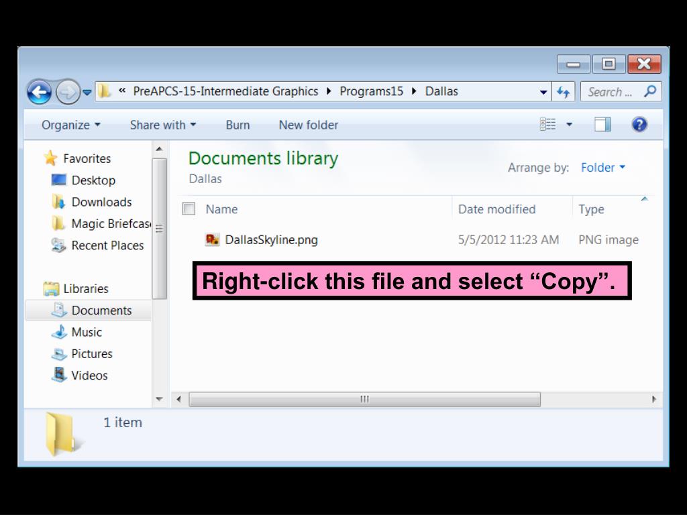The height and width of the screenshot is (515, 687).
Task: Sort by Date modified column
Action: [497, 209]
